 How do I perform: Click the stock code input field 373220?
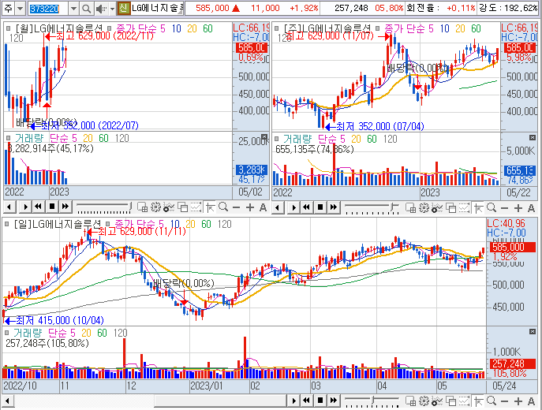tap(48, 9)
